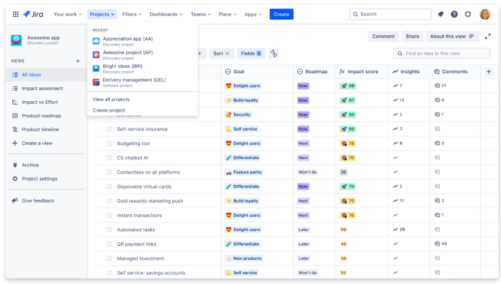Click Create a view

37,143
